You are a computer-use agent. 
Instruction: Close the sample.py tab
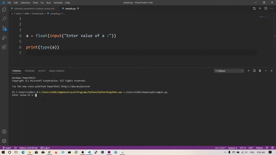[78, 9]
